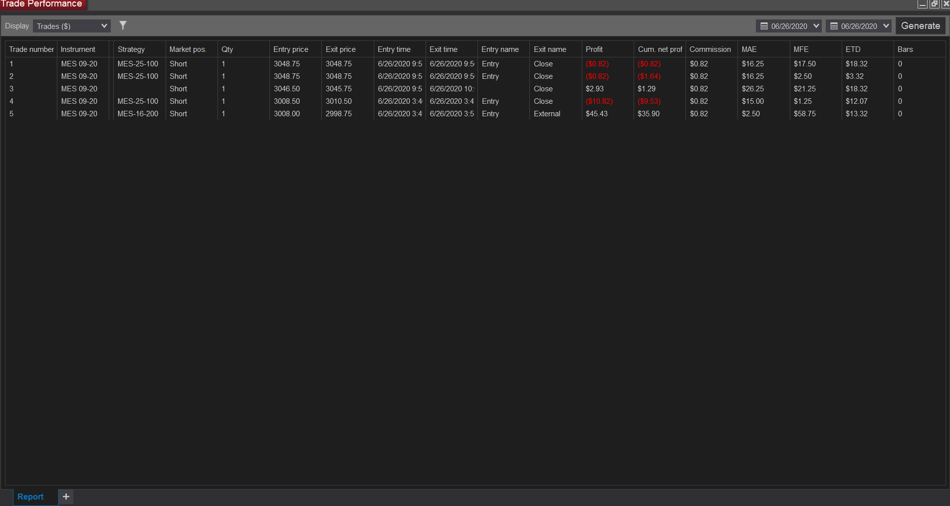Expand the end date picker arrow
This screenshot has height=506, width=950.
[x=886, y=26]
